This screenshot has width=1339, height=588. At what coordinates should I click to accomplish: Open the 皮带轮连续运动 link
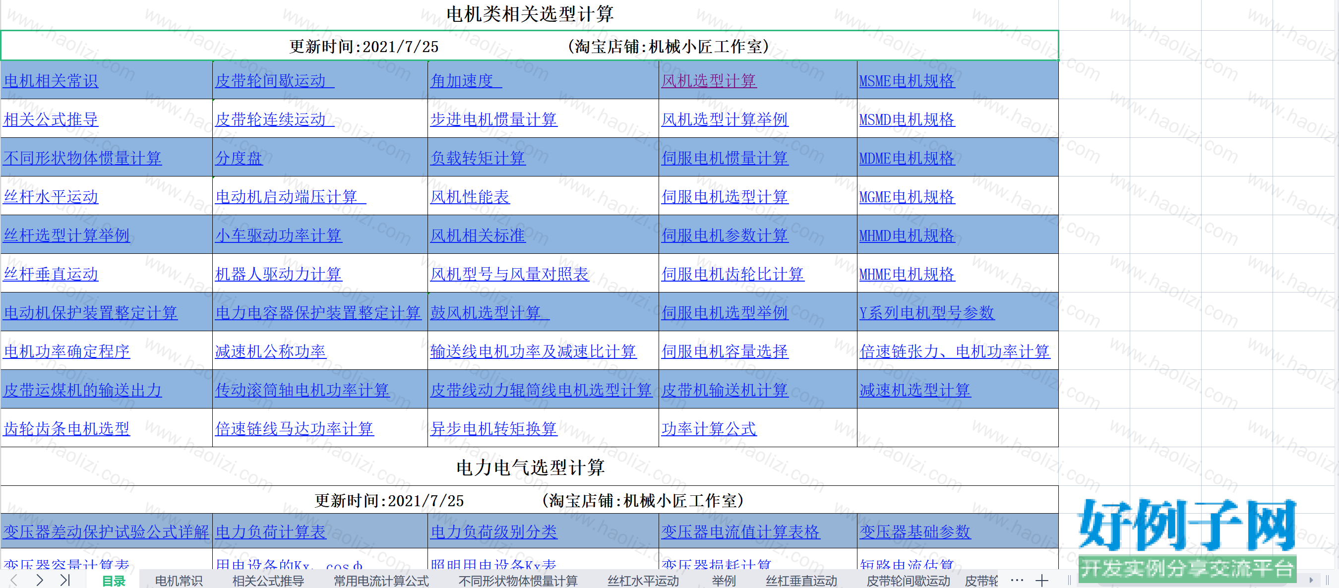coord(274,119)
